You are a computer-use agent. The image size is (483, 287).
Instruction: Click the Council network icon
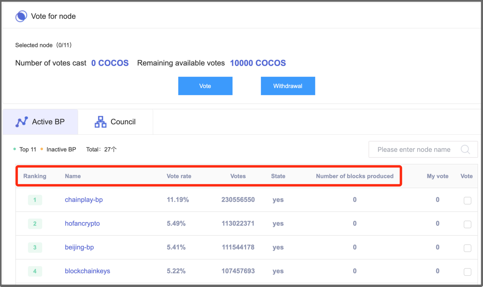point(100,122)
